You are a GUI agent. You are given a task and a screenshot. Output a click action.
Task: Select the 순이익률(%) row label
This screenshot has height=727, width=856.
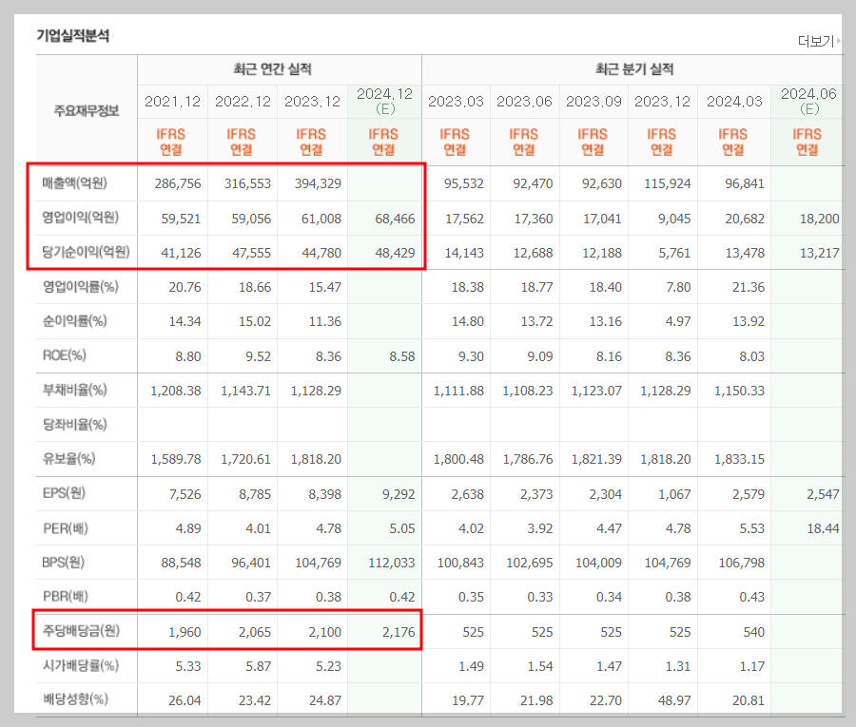[x=75, y=321]
